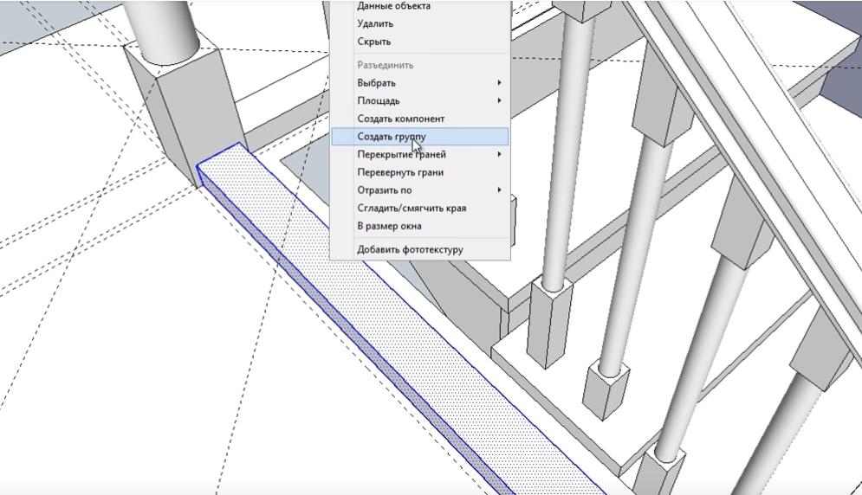Screen dimensions: 862x495
Task: Click 'В размер окна' menu item
Action: pos(389,226)
